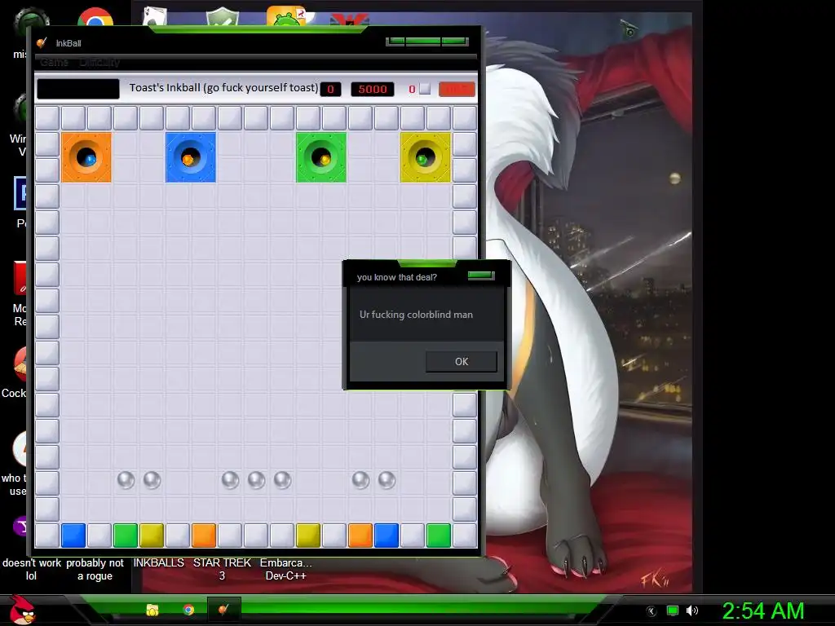Screen dimensions: 835x626
Task: Click the speaker volume tray icon
Action: click(691, 611)
